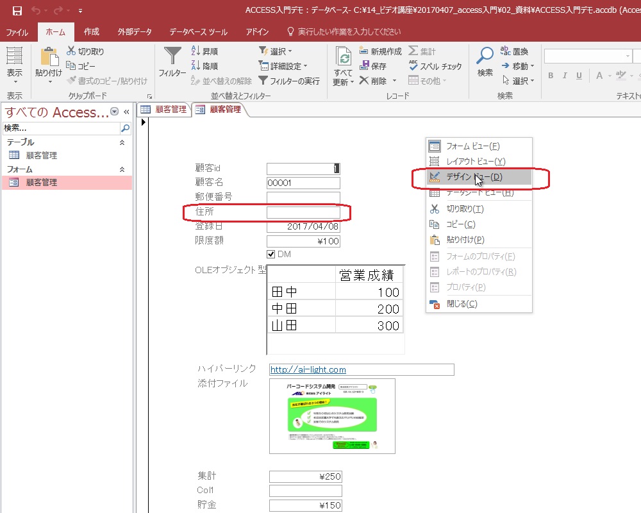Viewport: 641px width, 513px height.
Task: Click the 貼り付け paste icon
Action: coord(49,57)
